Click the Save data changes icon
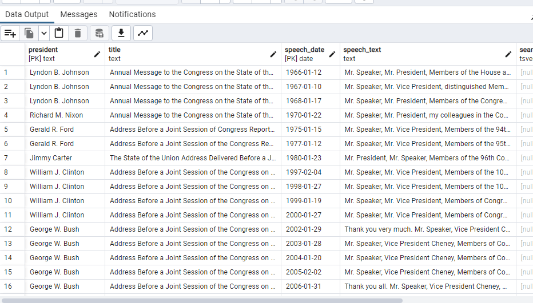533x303 pixels. coord(100,33)
